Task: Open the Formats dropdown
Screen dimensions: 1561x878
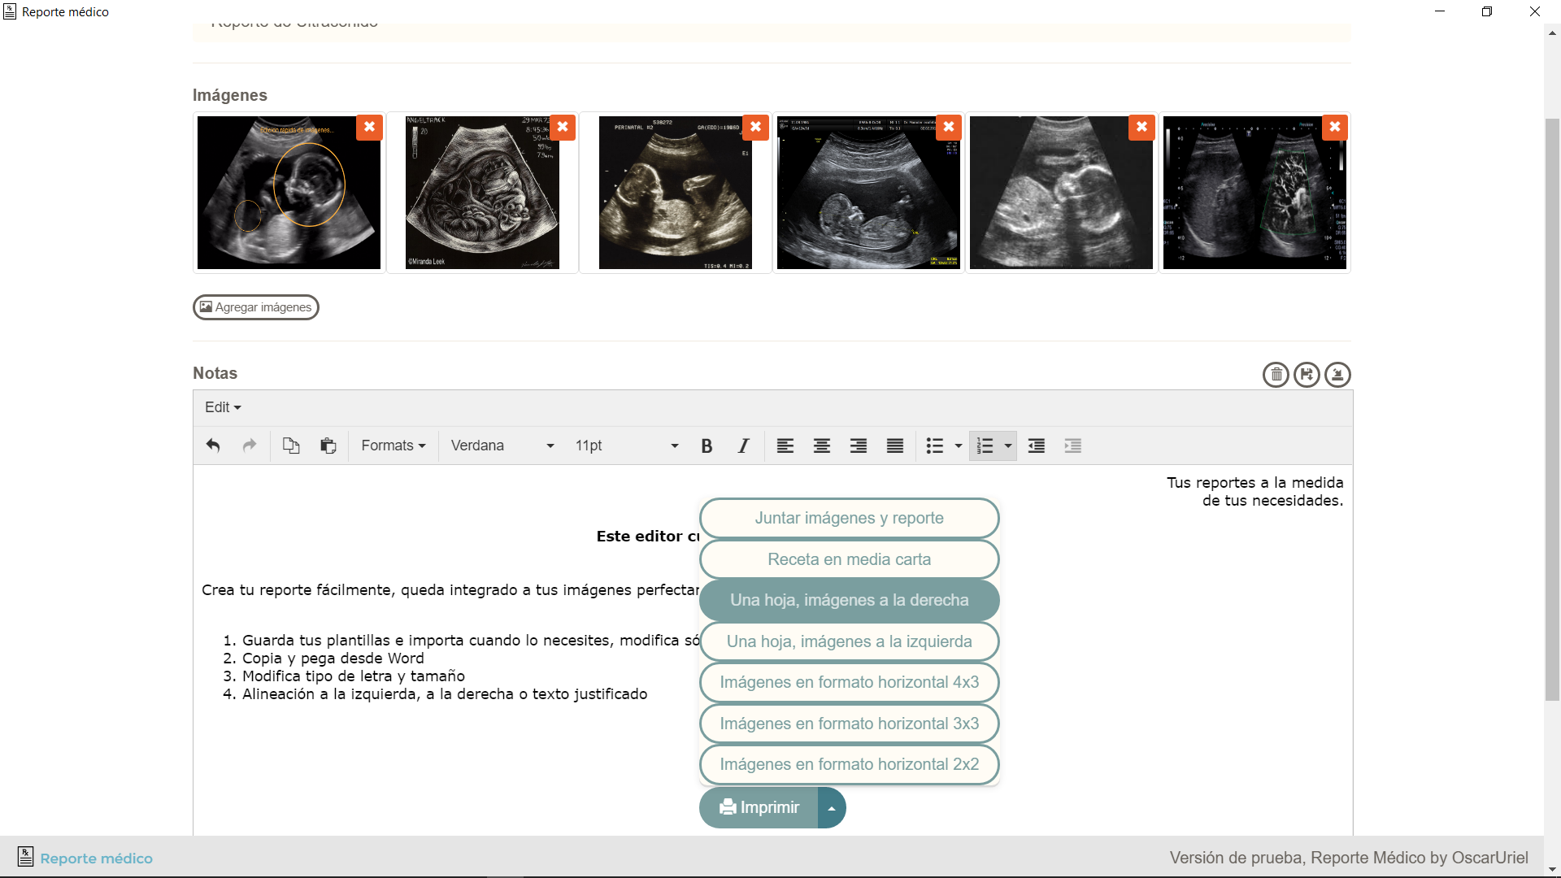Action: click(x=394, y=446)
